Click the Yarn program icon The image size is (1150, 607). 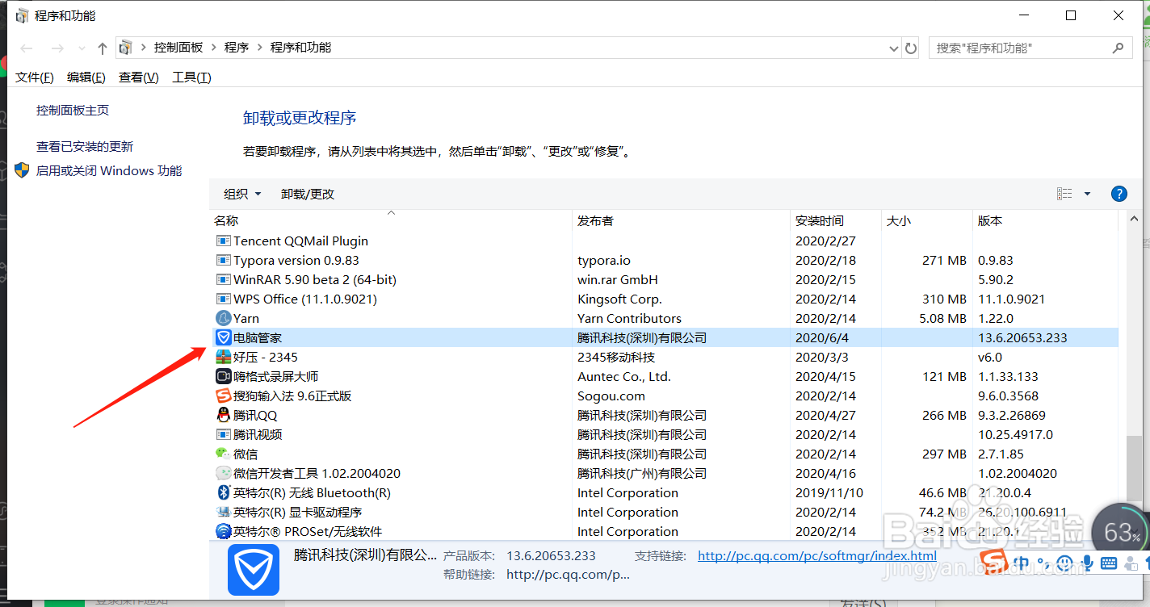[x=224, y=319]
